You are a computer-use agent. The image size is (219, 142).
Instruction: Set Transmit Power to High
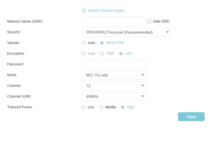(123, 107)
